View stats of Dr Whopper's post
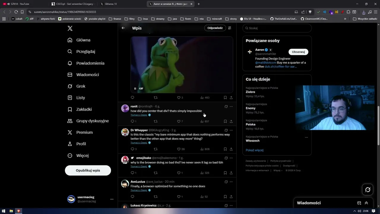The height and width of the screenshot is (214, 380). pos(205,149)
